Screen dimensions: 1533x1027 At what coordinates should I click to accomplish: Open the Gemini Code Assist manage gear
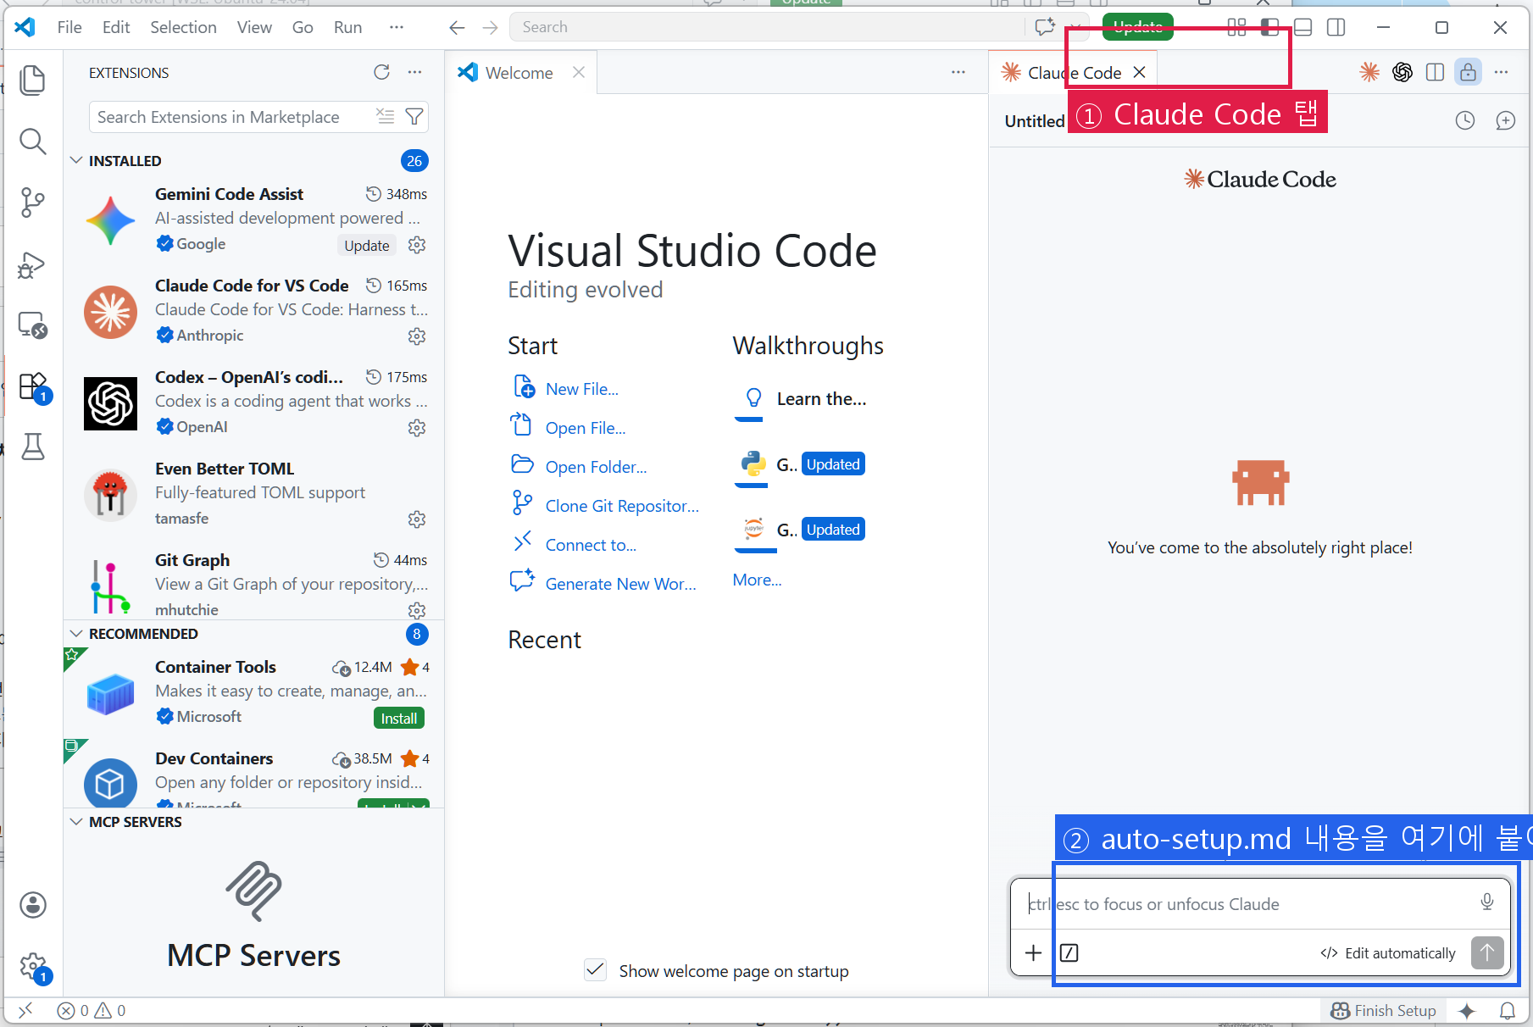417,245
